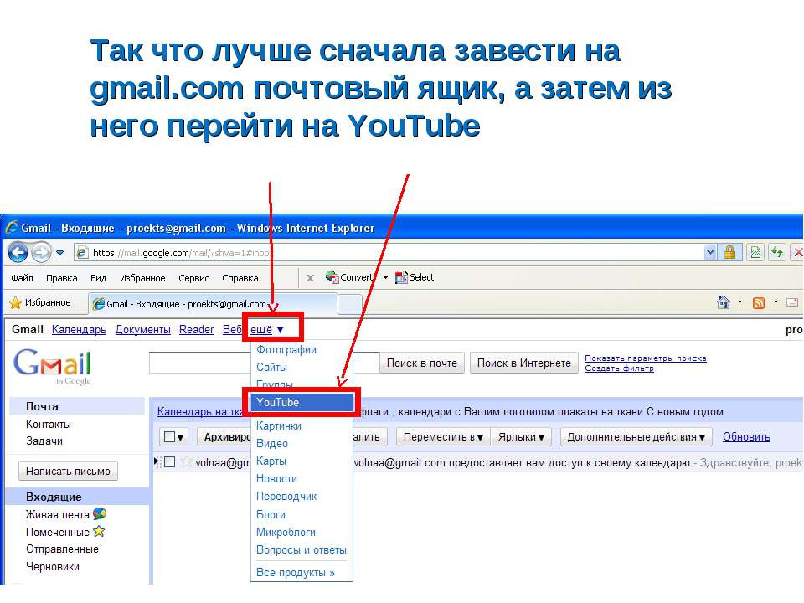Screen dimensions: 804x603
Task: Open the RSS feeds dropdown arrow
Action: pyautogui.click(x=776, y=302)
